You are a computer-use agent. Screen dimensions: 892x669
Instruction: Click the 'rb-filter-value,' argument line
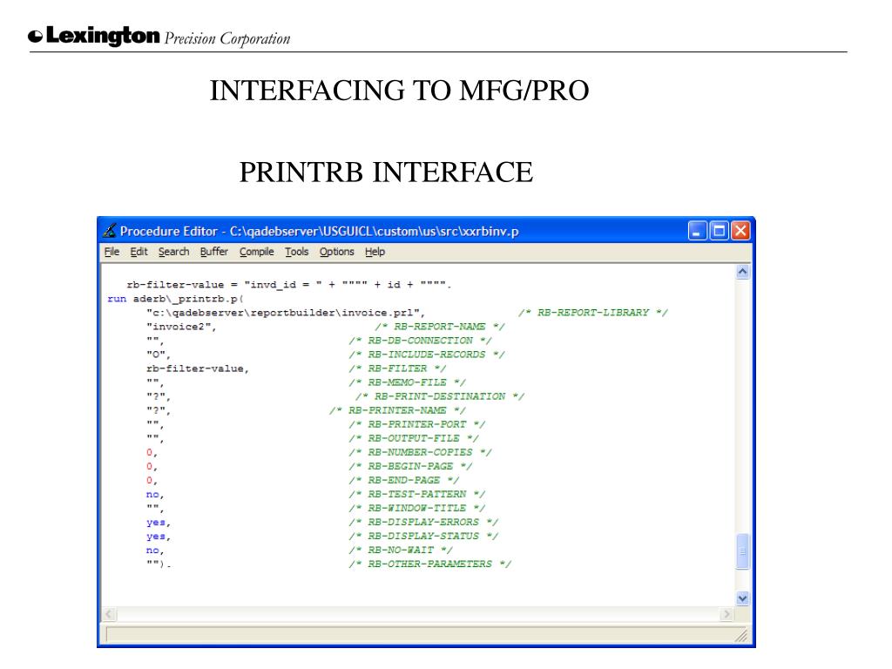click(198, 368)
